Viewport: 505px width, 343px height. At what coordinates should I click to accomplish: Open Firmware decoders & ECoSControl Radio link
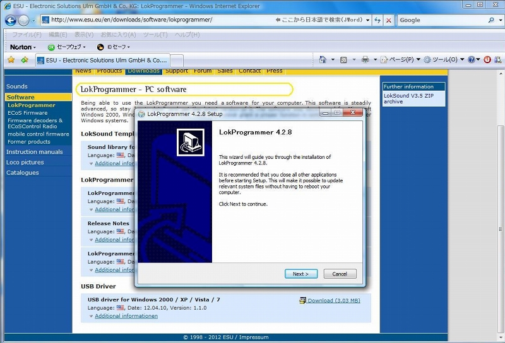[35, 123]
